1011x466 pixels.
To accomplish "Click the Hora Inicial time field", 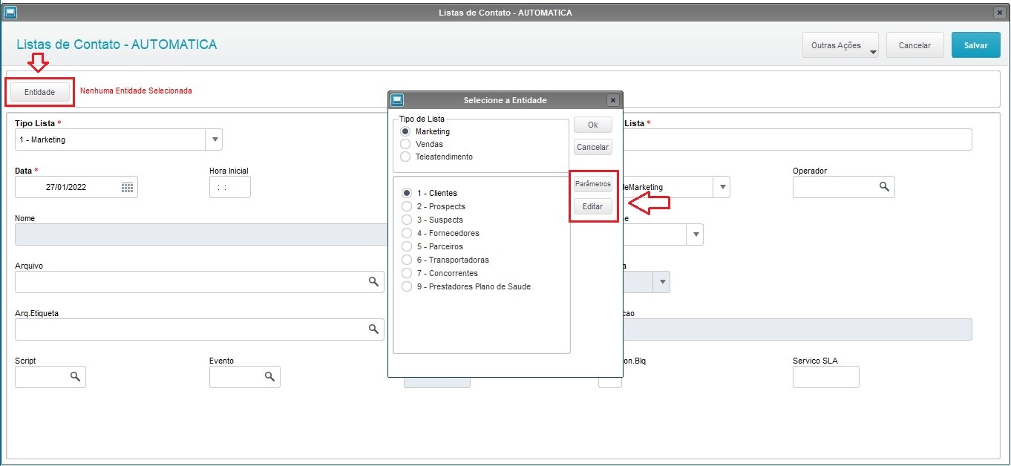I will (229, 188).
